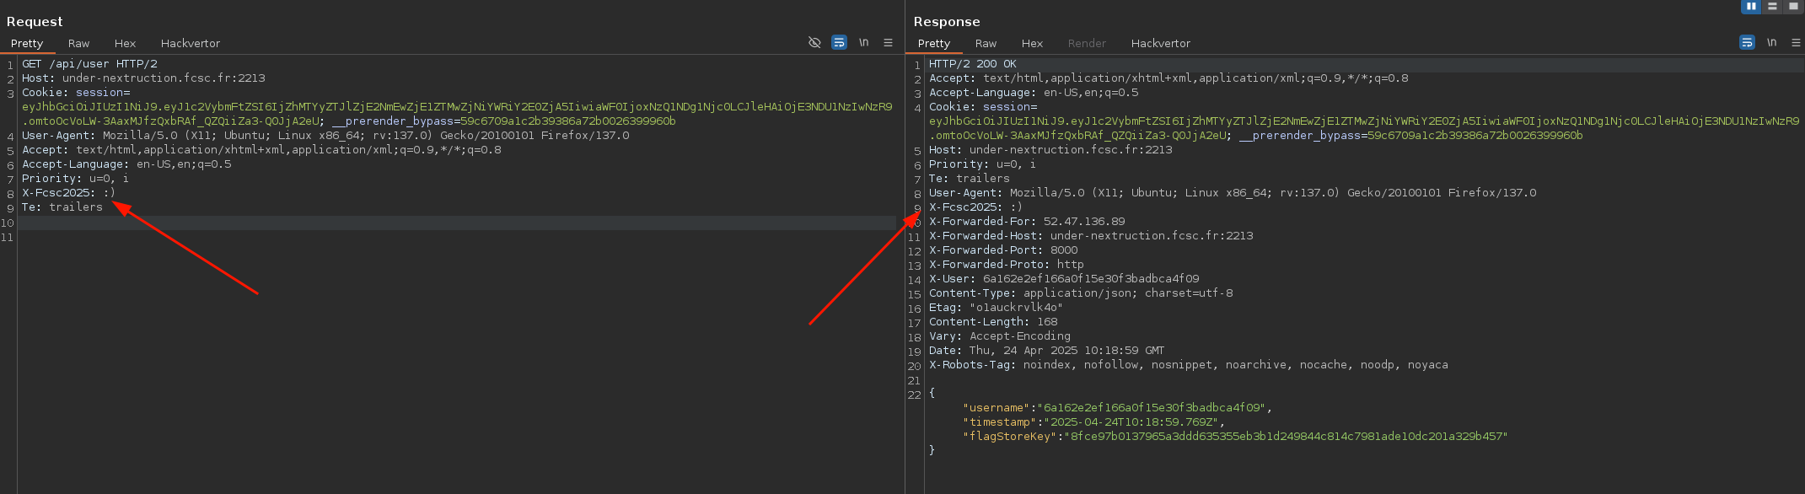Click X-Fcsc2025 header in the request
This screenshot has width=1805, height=494.
tap(68, 193)
